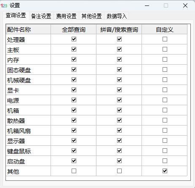Disable 拼音/搜索查询 for 内存
The width and height of the screenshot is (195, 188).
(x=119, y=59)
